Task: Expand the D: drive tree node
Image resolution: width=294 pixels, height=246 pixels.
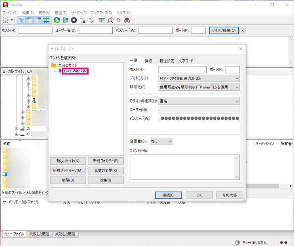Action: click(17, 128)
